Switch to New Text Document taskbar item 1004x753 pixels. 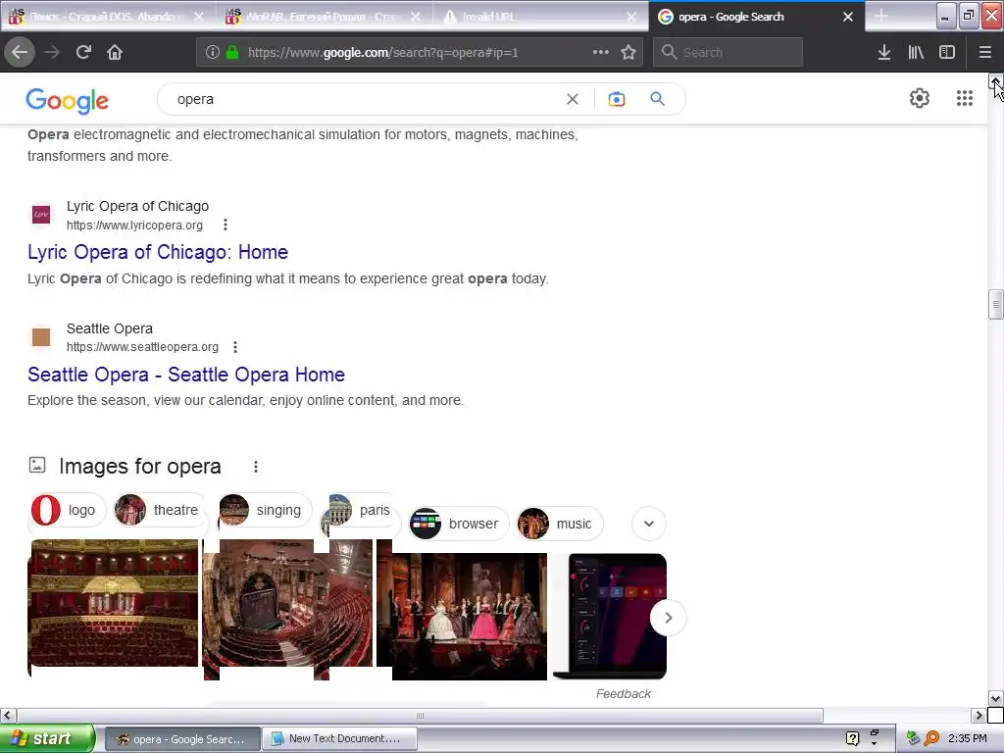340,739
